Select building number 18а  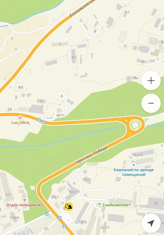(x=135, y=78)
